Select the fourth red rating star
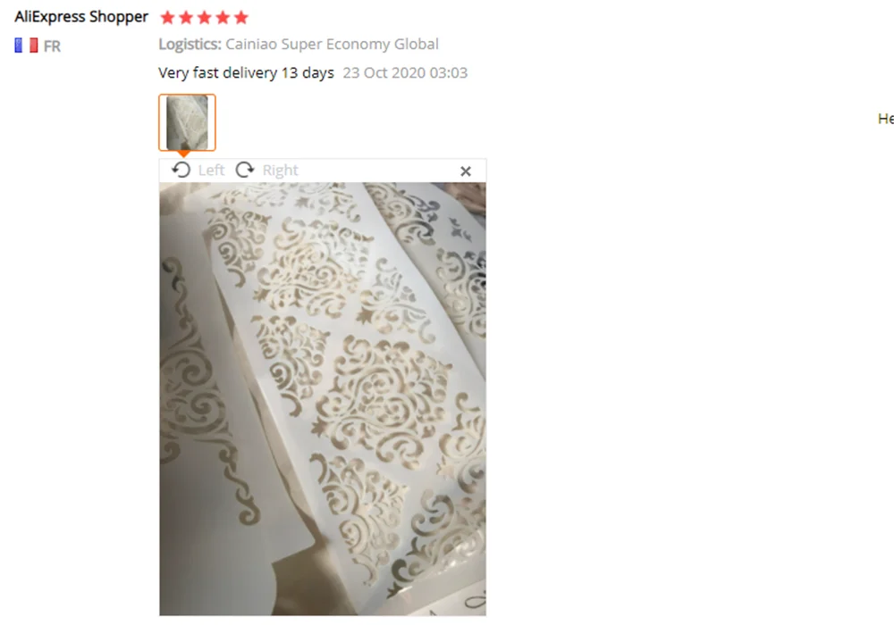The height and width of the screenshot is (625, 894). [x=223, y=18]
